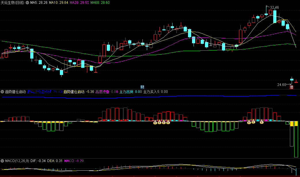Click the DIF: -0.34 value
The width and height of the screenshot is (300, 177).
tap(38, 161)
